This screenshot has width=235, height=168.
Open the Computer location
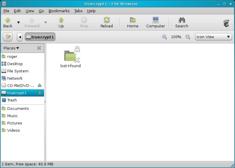(155, 23)
